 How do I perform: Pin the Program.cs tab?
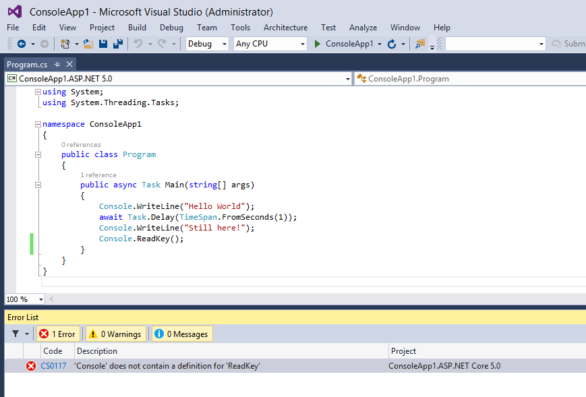click(x=57, y=65)
